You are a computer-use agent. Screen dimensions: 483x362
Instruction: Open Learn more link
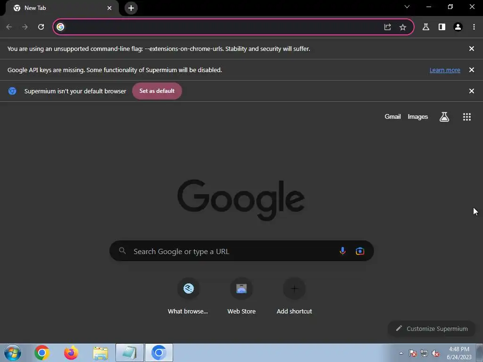(445, 70)
